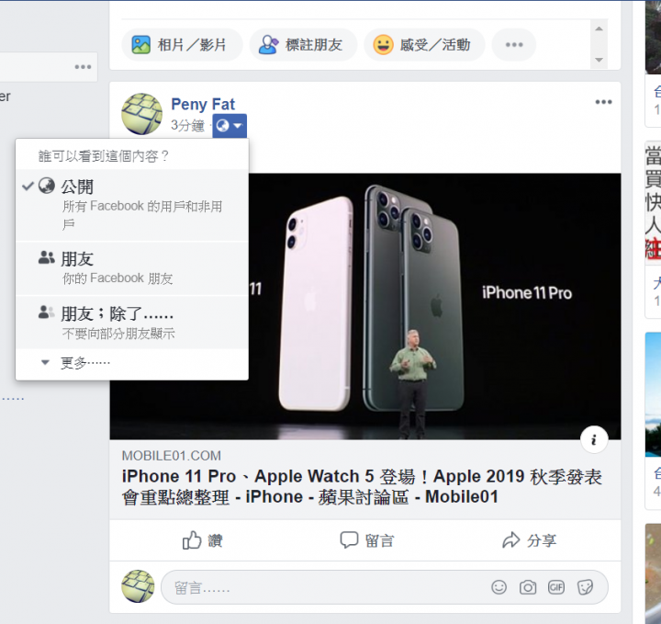Click the 分享 share arrow button
This screenshot has height=624, width=661.
pos(529,540)
